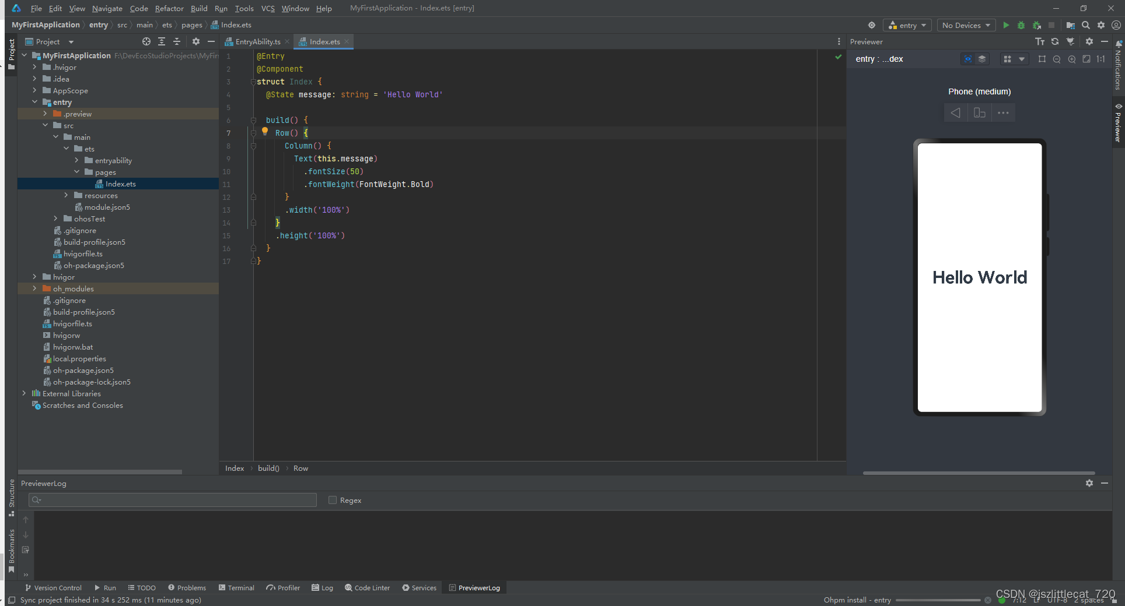Rotate the phone preview device
1125x606 pixels.
(980, 113)
